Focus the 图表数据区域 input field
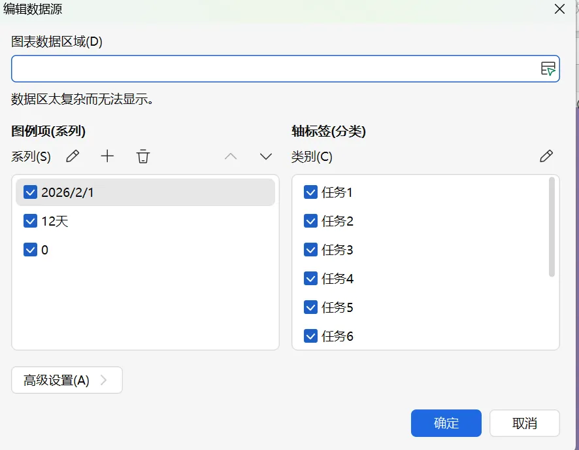This screenshot has width=579, height=450. pyautogui.click(x=274, y=69)
